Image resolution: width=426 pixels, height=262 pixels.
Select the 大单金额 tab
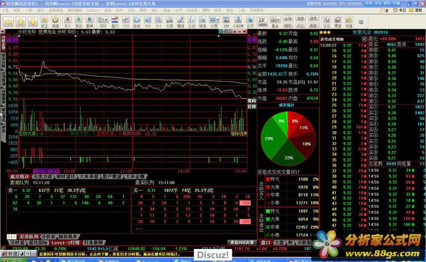point(135,177)
